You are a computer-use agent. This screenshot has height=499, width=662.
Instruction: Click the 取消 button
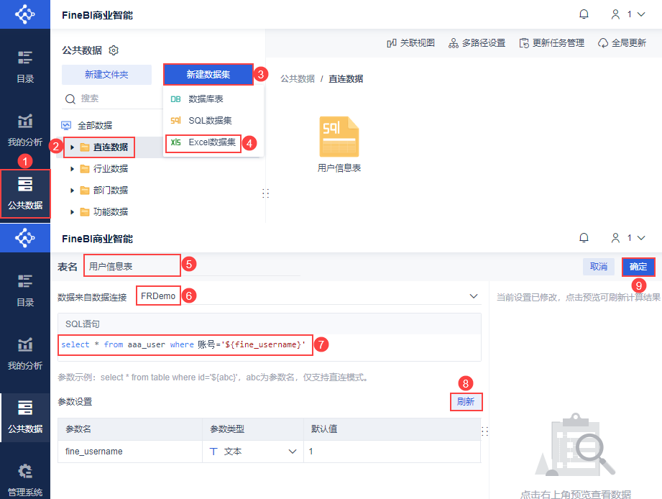[x=598, y=267]
